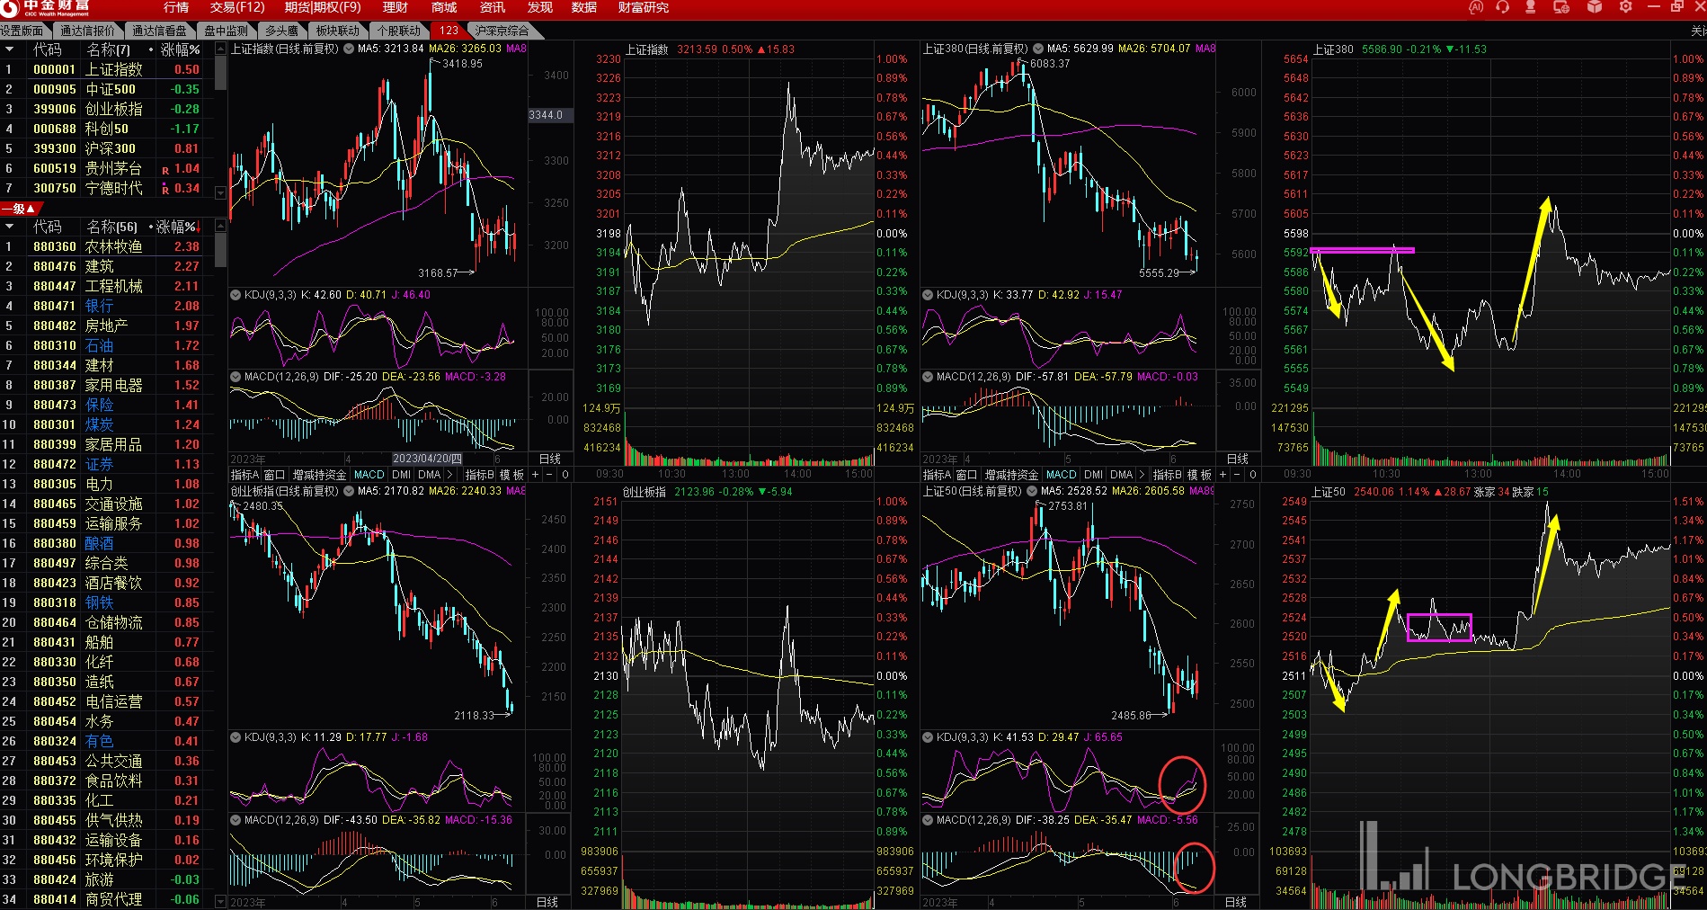Select MACD indicator below 上证指数 chart
1707x910 pixels.
pos(369,475)
